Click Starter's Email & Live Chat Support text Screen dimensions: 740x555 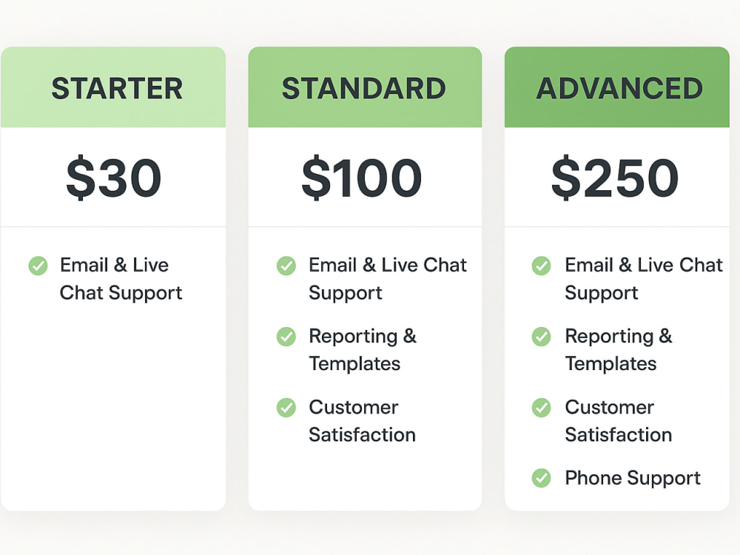[x=121, y=279]
